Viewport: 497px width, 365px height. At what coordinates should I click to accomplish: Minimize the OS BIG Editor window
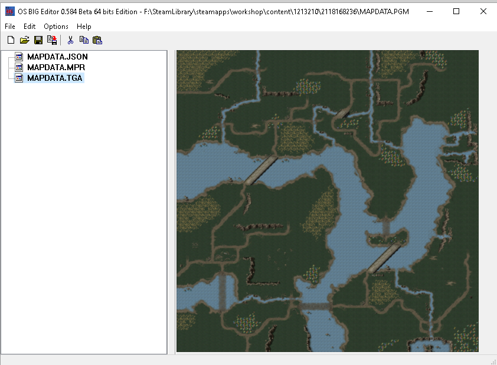430,11
